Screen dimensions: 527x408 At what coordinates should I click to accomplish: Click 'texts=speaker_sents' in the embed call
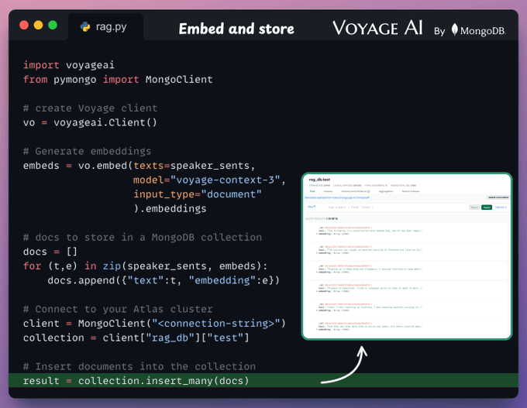[191, 166]
